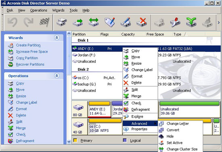The width and height of the screenshot is (222, 152).
Task: Choose Move from the context menu
Action: point(140,57)
